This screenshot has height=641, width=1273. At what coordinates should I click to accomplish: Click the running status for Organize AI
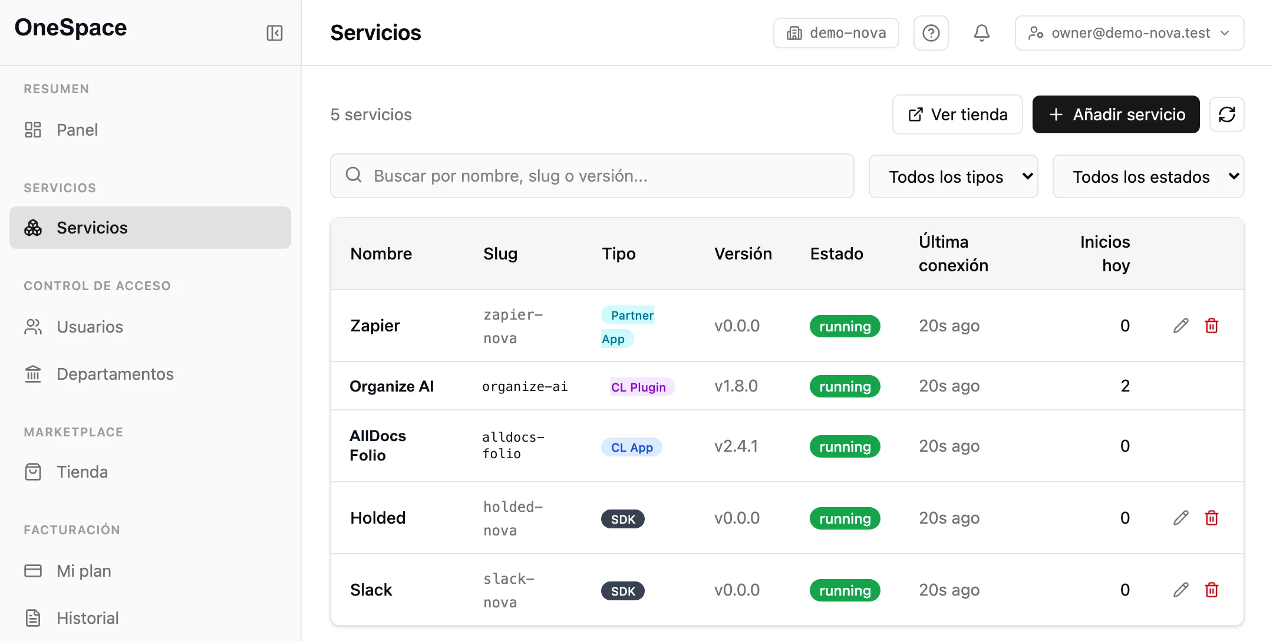[845, 386]
